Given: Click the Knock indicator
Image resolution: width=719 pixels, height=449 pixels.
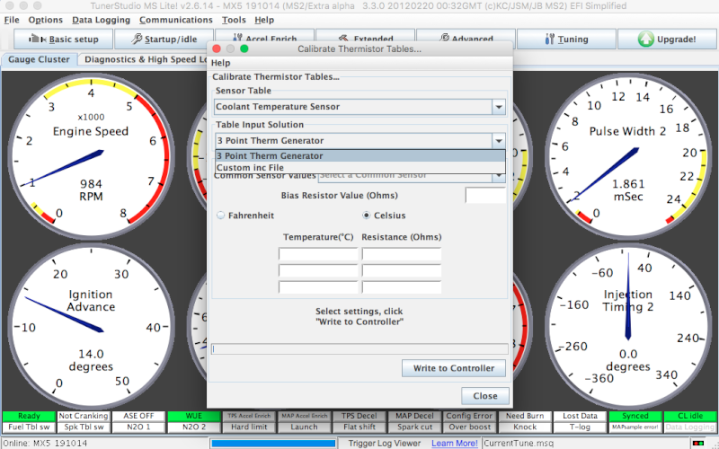Looking at the screenshot, I should 525,427.
